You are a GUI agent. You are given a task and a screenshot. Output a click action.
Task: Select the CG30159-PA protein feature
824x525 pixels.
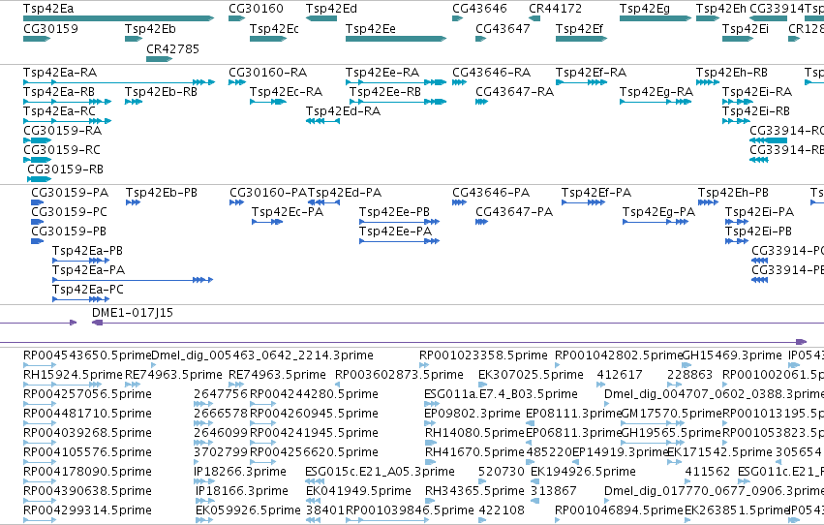[x=38, y=202]
